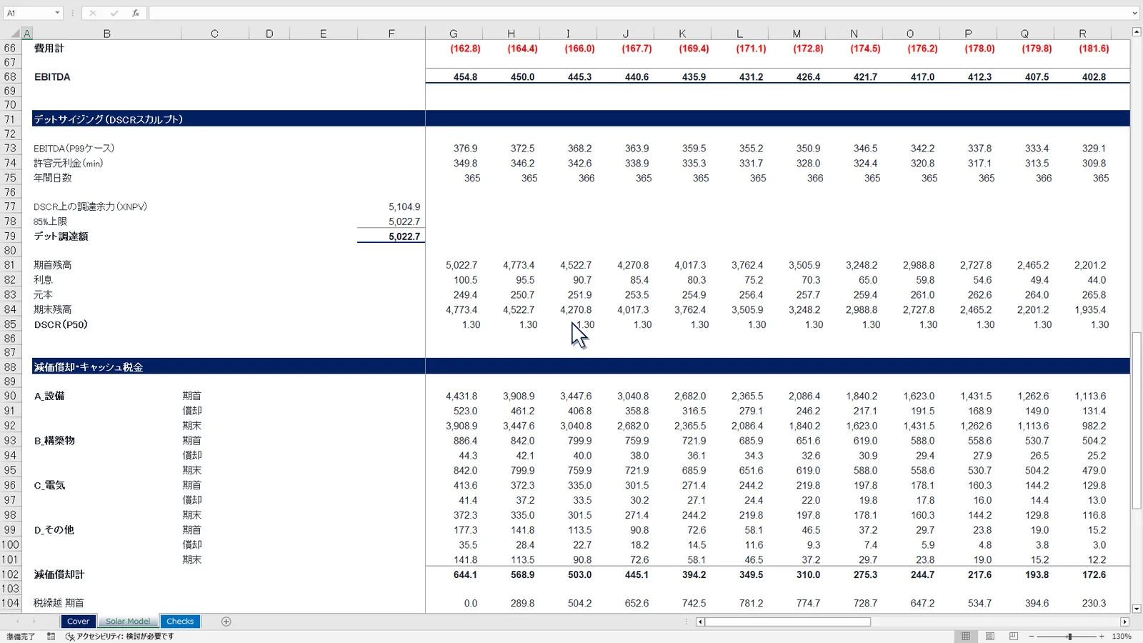Image resolution: width=1143 pixels, height=643 pixels.
Task: Open the Checks sheet tab
Action: [180, 622]
